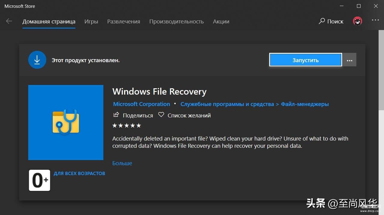Click the 0+ age rating badge
This screenshot has width=384, height=215.
39,180
